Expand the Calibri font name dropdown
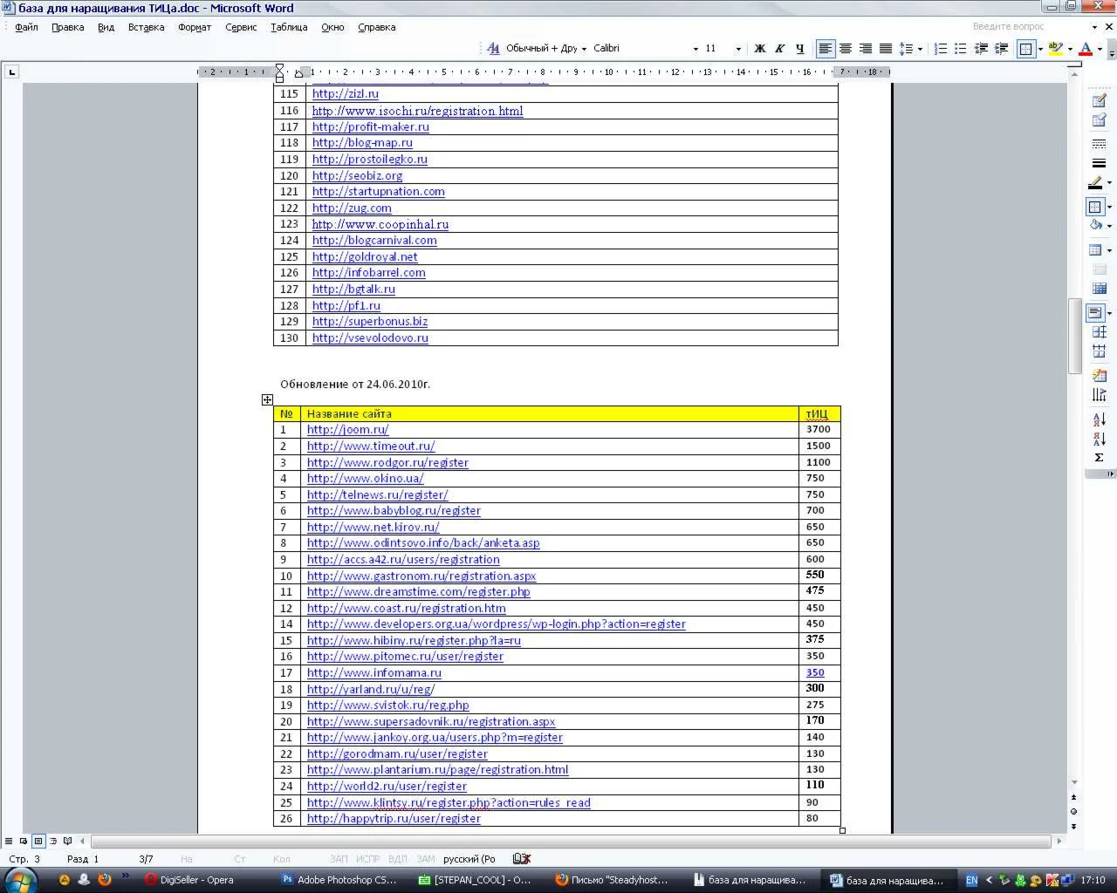Image resolution: width=1117 pixels, height=893 pixels. (x=696, y=49)
